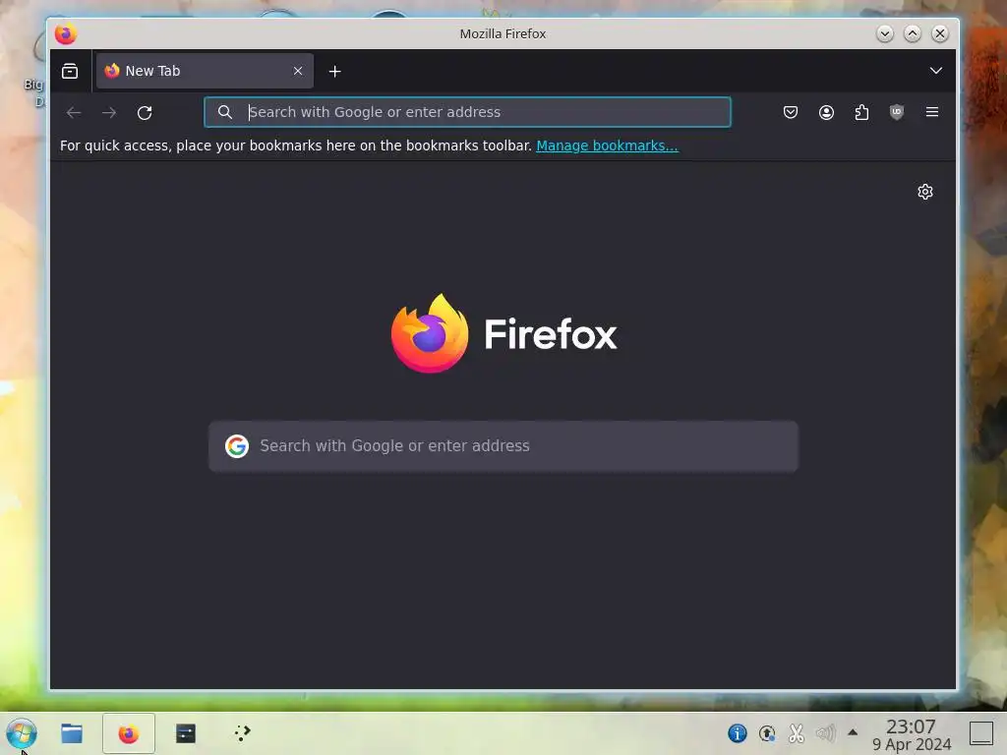
Task: Follow the Manage bookmarks link
Action: coord(607,145)
